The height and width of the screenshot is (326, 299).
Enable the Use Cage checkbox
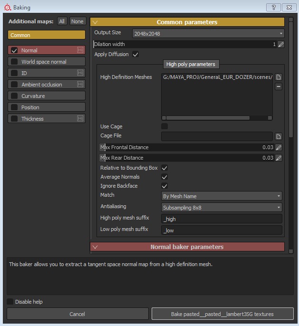coord(164,126)
